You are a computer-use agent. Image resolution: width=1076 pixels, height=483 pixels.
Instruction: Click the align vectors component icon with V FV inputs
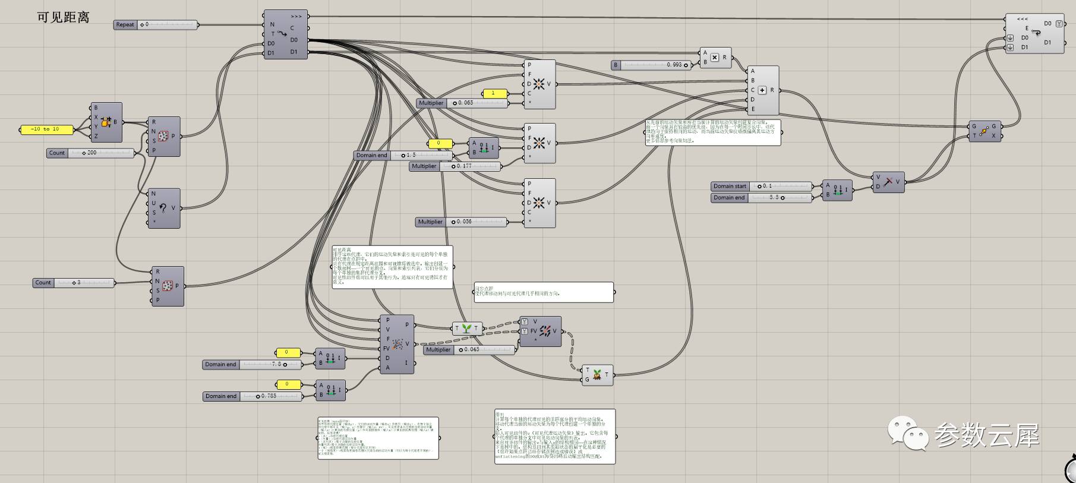tap(545, 331)
